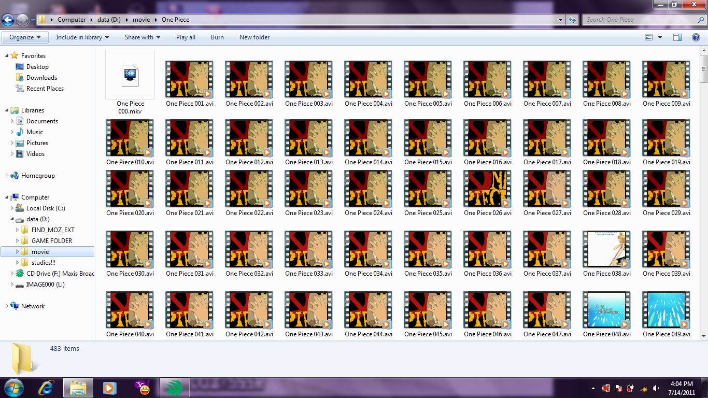This screenshot has width=708, height=398.
Task: Select FIND_MOZ_EXT folder in tree
Action: [x=53, y=230]
